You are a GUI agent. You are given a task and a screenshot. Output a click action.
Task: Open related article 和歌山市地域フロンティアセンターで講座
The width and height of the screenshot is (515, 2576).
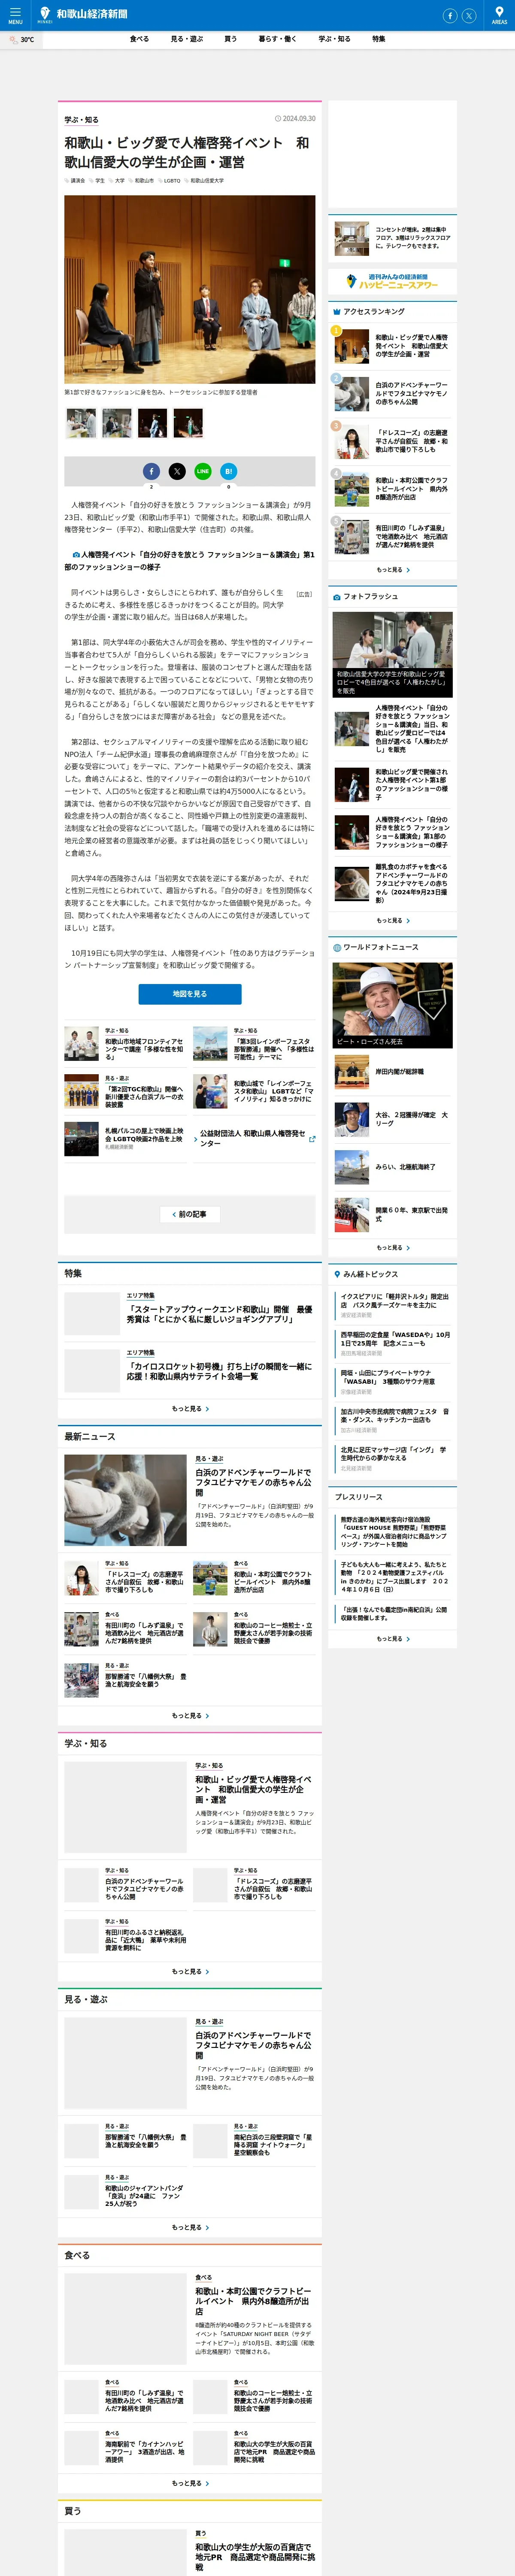[125, 1045]
